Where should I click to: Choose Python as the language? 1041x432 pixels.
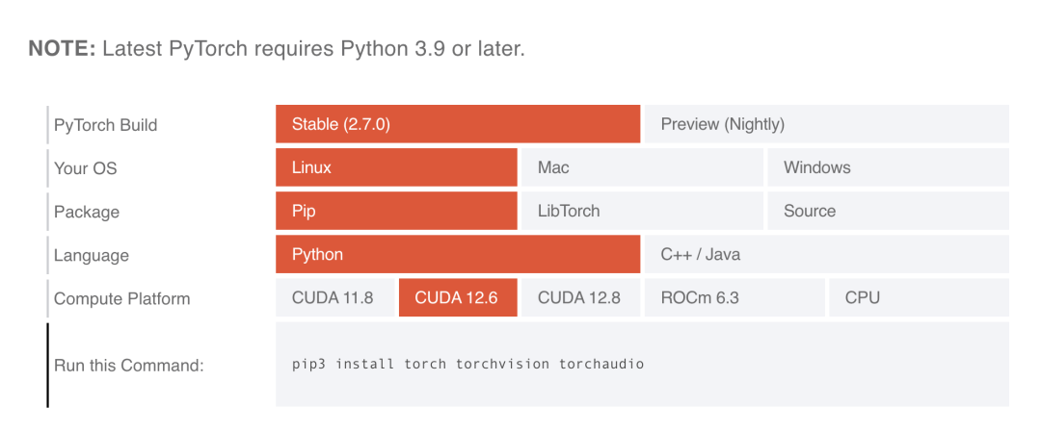pyautogui.click(x=457, y=255)
